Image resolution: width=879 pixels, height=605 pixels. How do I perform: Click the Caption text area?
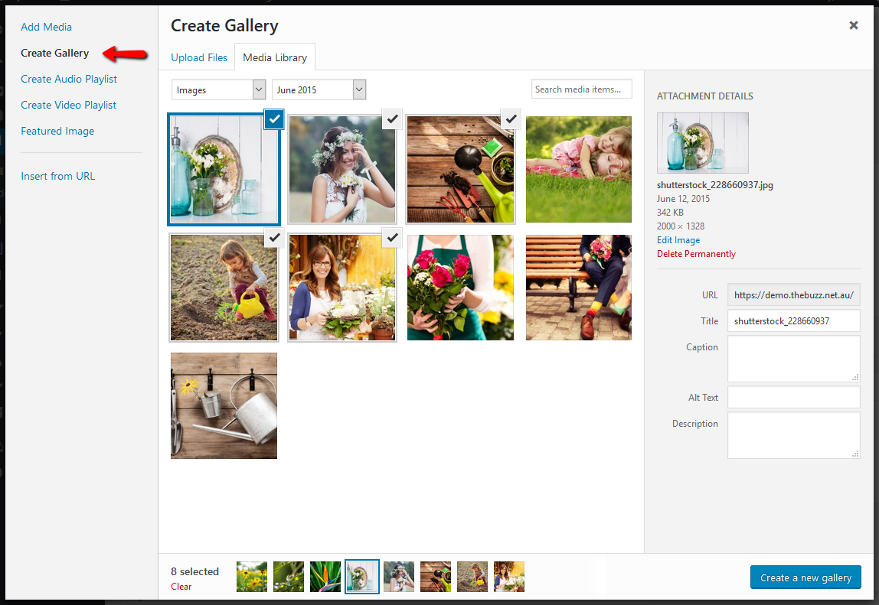tap(794, 359)
